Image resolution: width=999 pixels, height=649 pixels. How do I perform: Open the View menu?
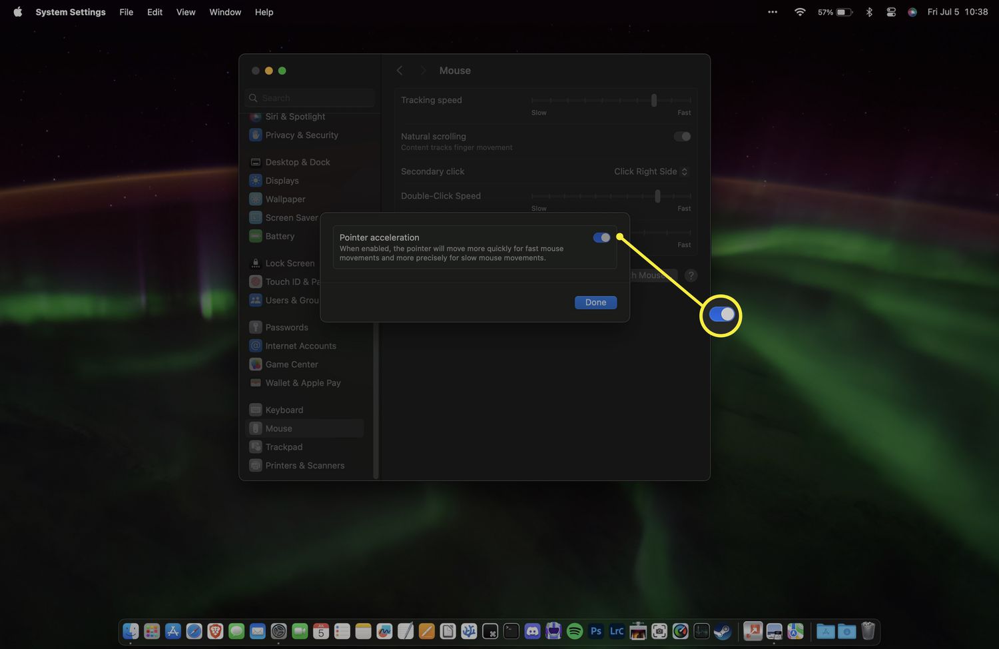click(186, 12)
